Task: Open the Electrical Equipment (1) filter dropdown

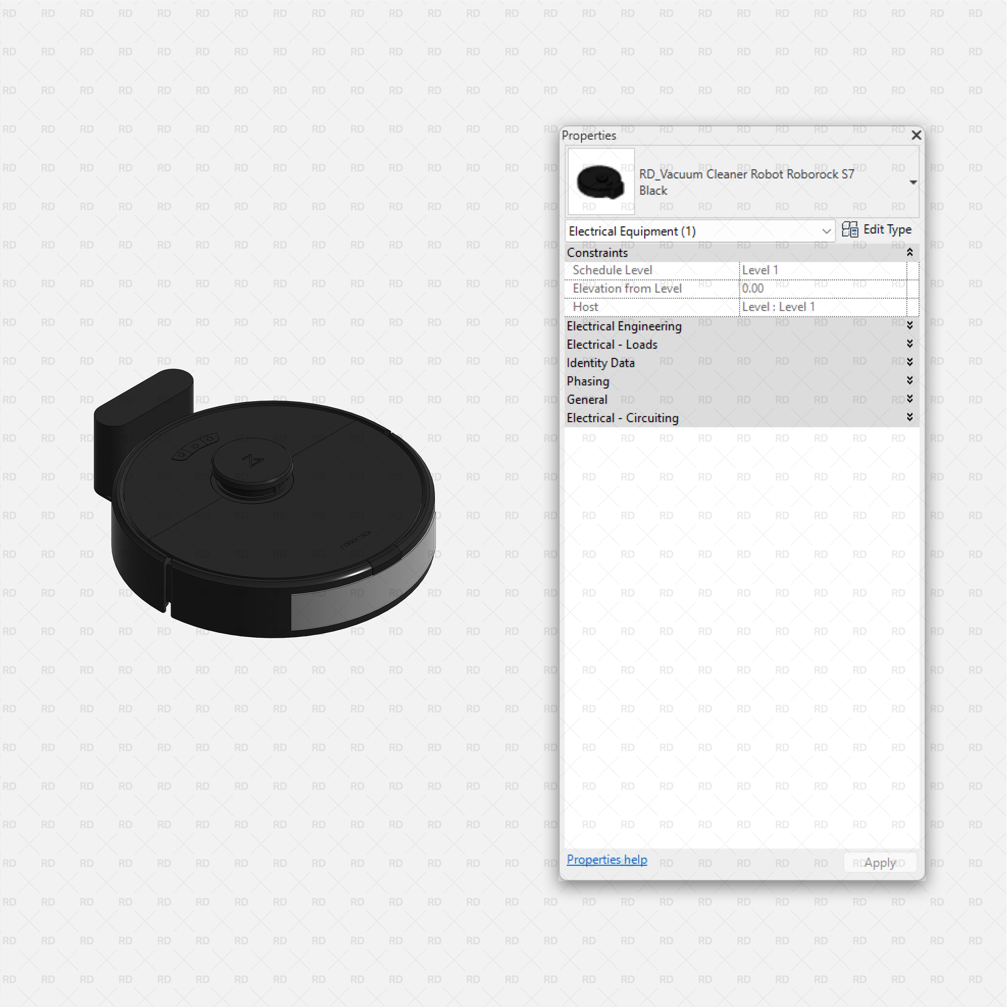Action: point(826,231)
